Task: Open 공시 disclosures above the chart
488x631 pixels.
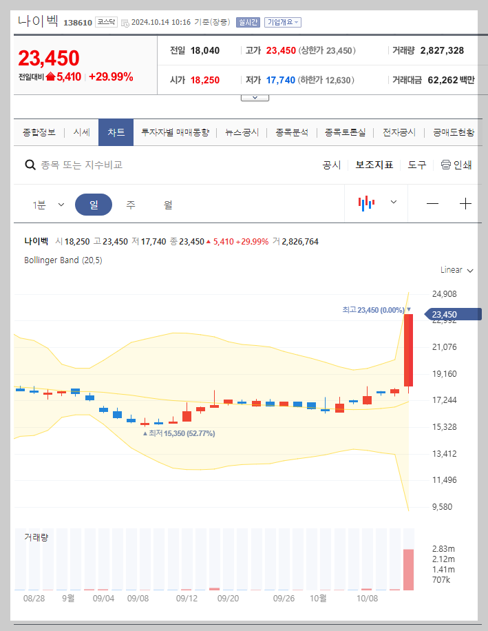Action: pos(331,165)
